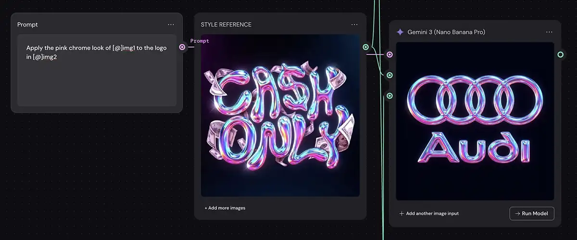Select the lowest green image input on Gemini node
Screen dimensions: 577x240
389,96
